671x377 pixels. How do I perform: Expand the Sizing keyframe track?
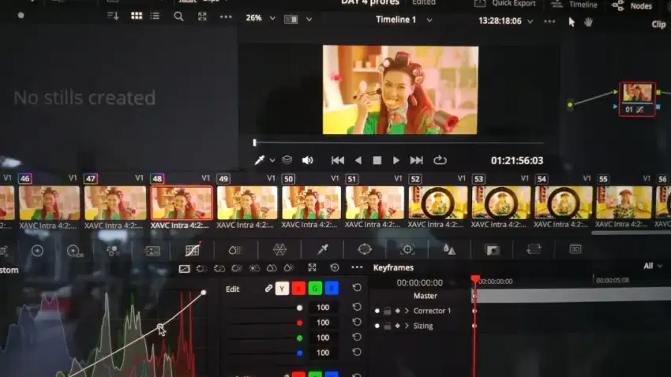pos(407,326)
